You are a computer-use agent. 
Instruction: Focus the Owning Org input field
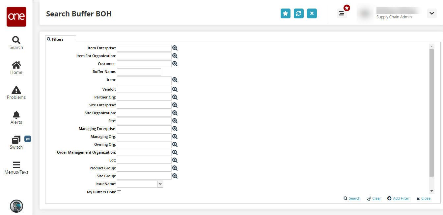point(144,144)
